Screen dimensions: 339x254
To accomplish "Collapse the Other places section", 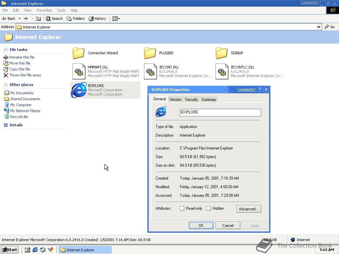I will point(6,85).
